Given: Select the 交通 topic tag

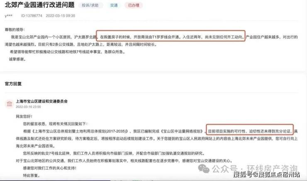Looking at the screenshot, I should click(x=114, y=5).
